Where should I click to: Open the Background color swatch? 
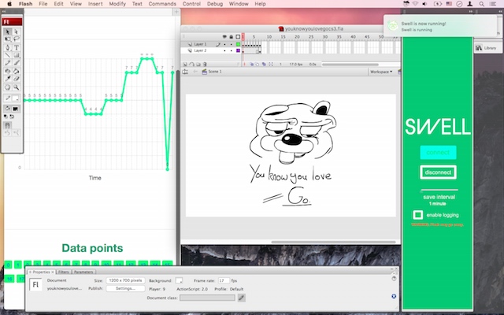pos(179,280)
